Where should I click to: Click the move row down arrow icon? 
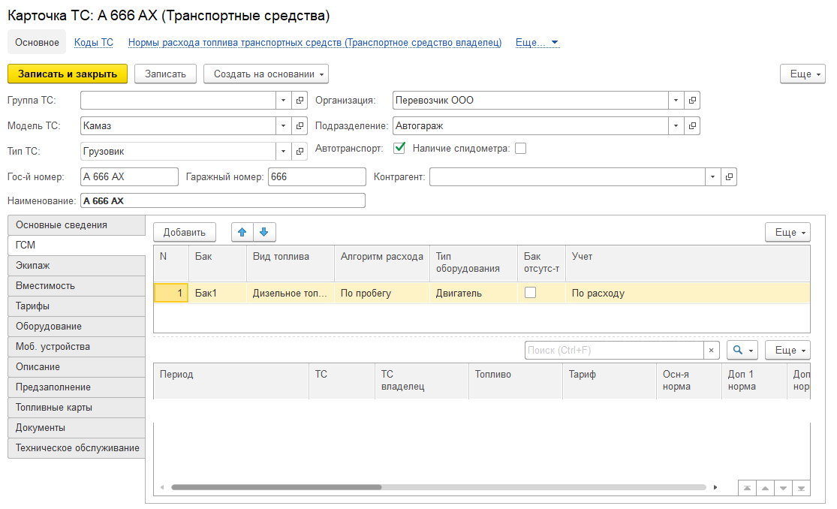[x=264, y=233]
